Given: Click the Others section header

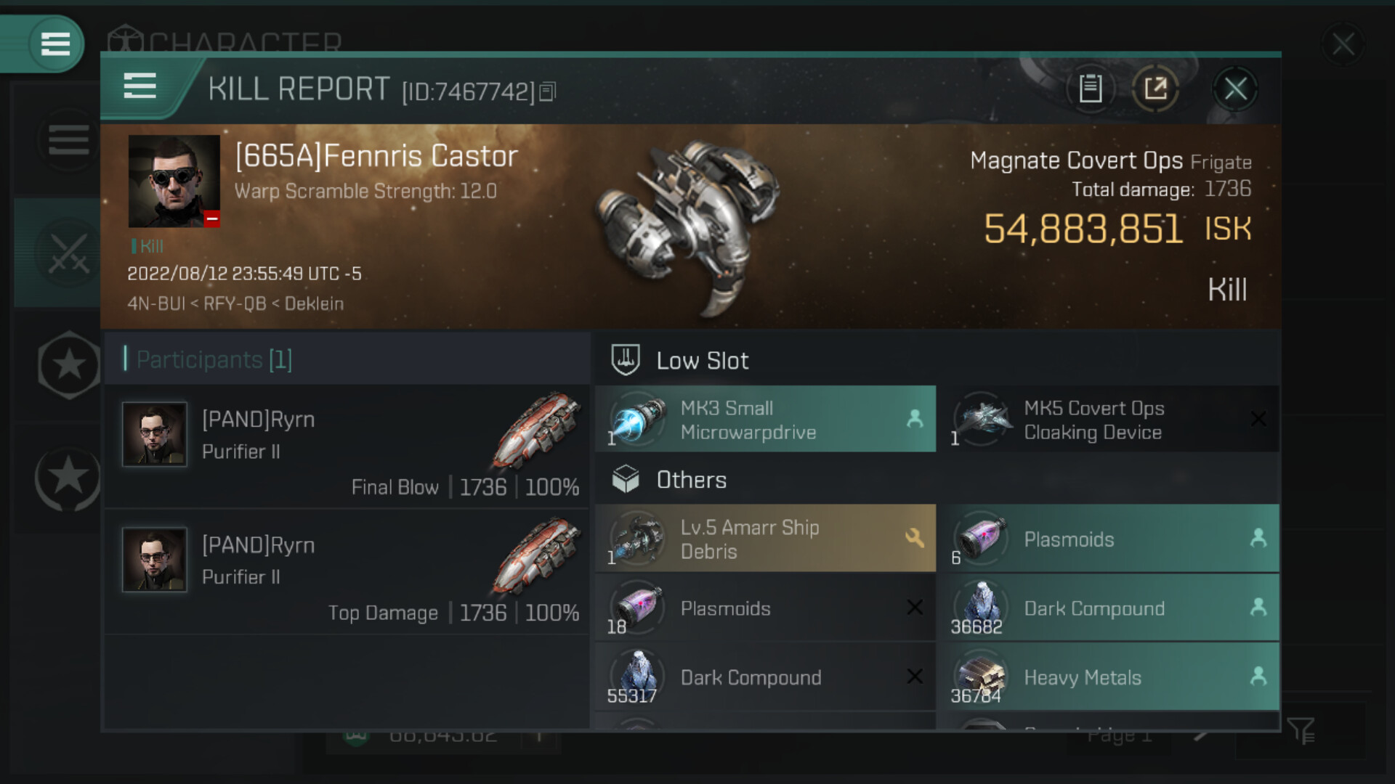Looking at the screenshot, I should (x=691, y=480).
